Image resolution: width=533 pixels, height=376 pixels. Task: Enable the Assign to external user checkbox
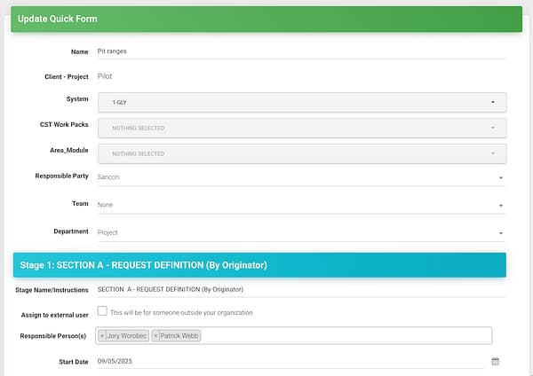coord(102,311)
